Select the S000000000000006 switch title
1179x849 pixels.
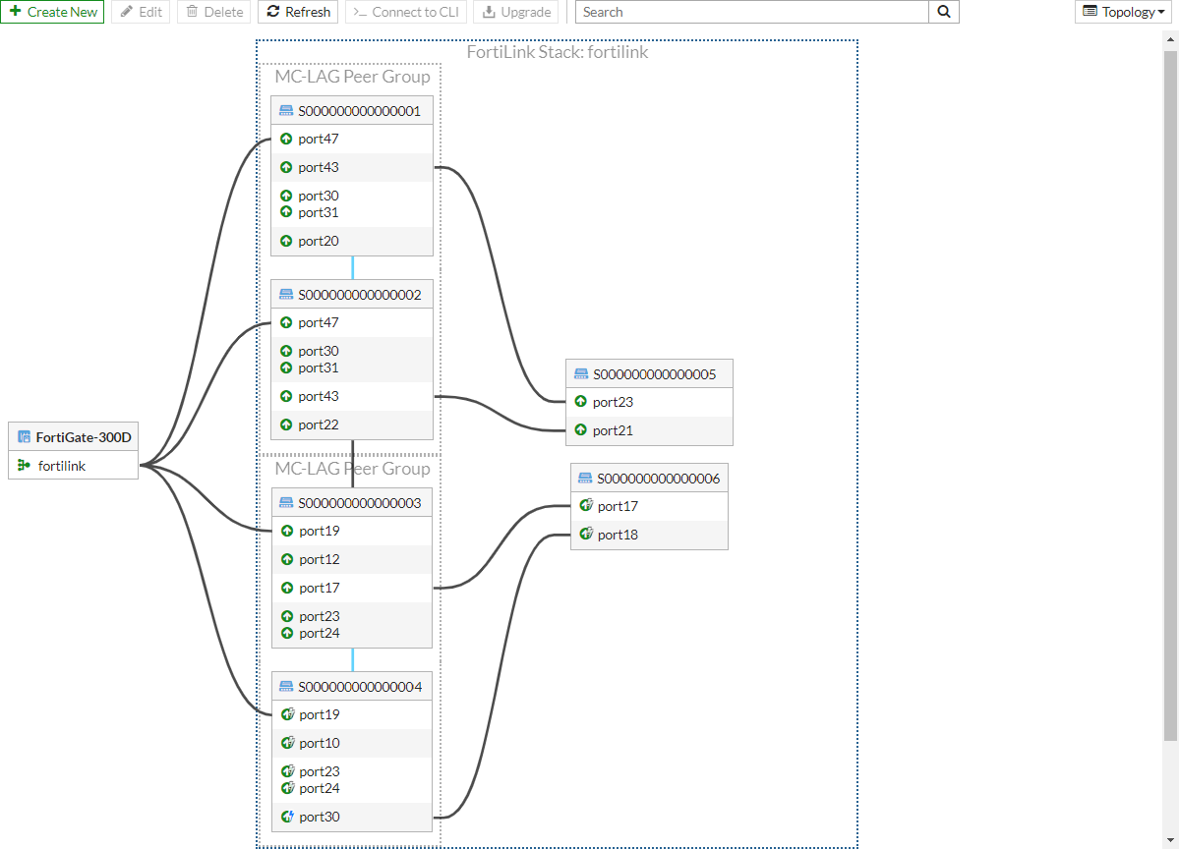[658, 479]
